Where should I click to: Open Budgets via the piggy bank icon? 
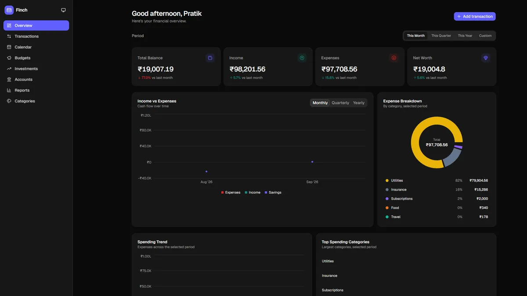9,58
